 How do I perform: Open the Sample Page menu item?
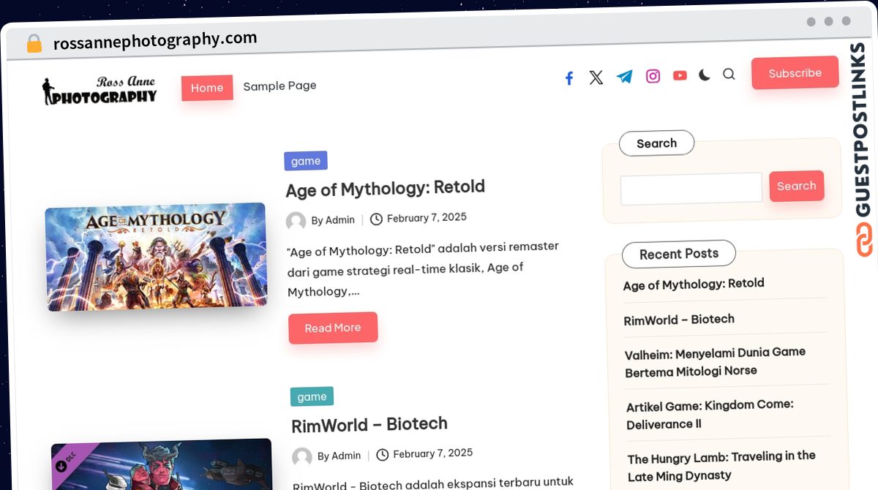tap(279, 86)
